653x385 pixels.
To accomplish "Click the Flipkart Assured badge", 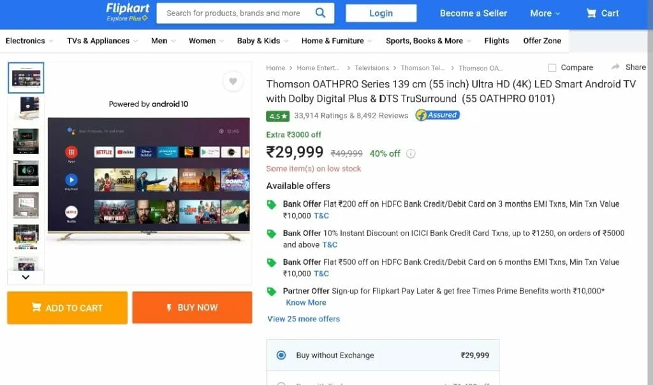I will [437, 115].
